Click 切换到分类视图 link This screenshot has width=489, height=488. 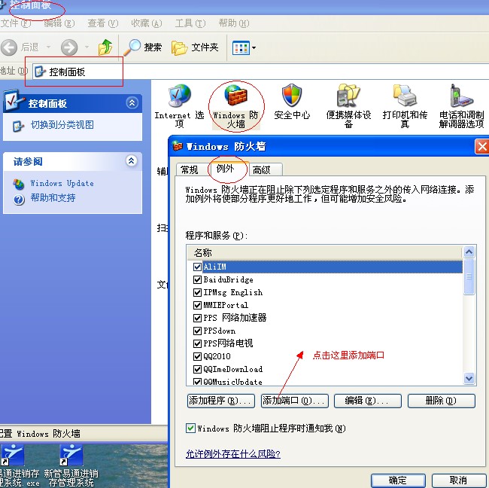[x=62, y=125]
